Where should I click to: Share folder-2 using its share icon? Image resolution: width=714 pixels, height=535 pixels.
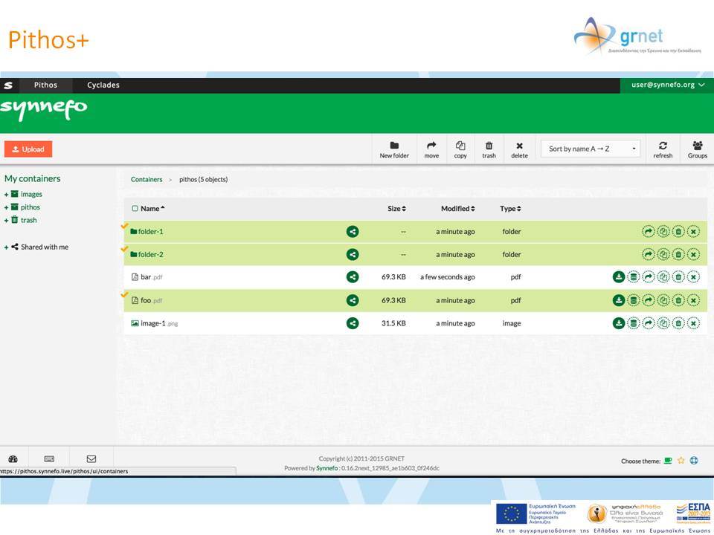tap(353, 254)
